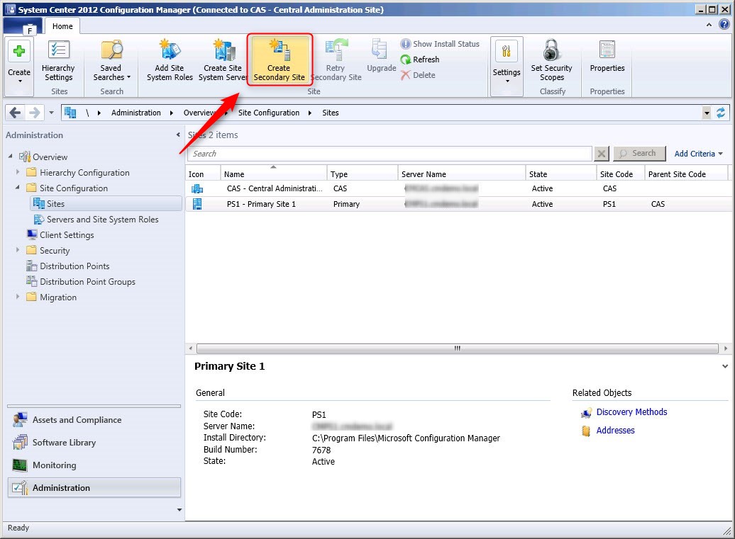
Task: Open the Discovery Methods link
Action: [631, 412]
